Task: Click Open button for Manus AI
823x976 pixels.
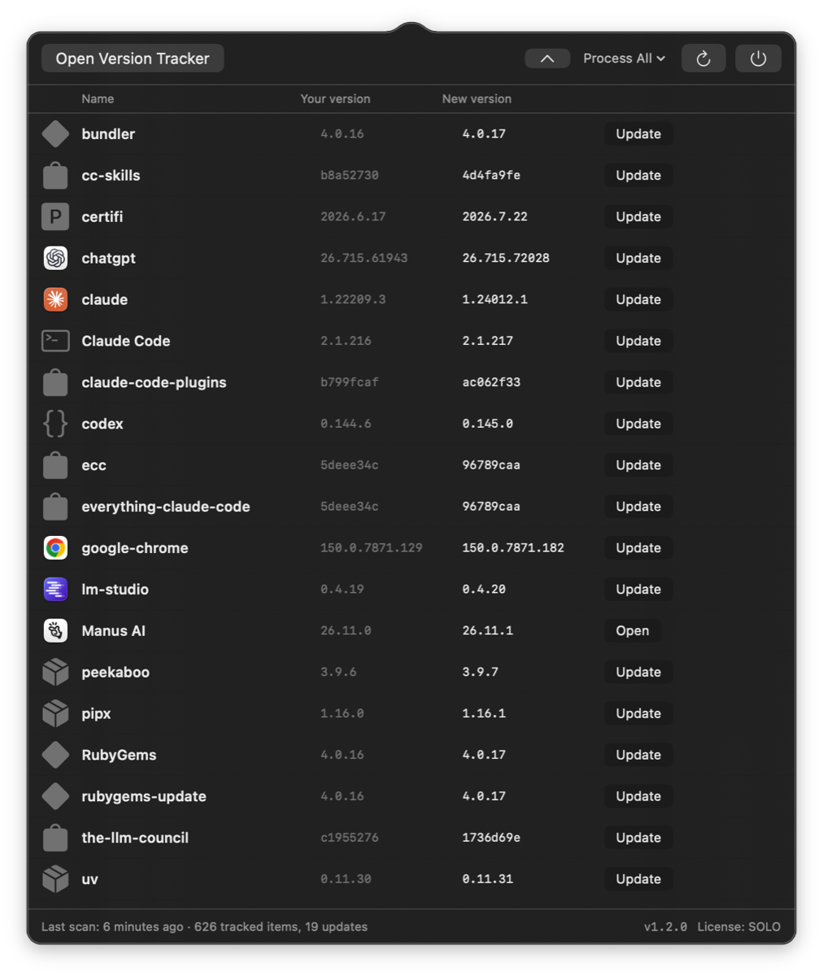Action: [633, 630]
